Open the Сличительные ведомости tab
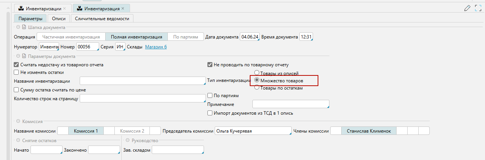The image size is (485, 160). (x=102, y=18)
